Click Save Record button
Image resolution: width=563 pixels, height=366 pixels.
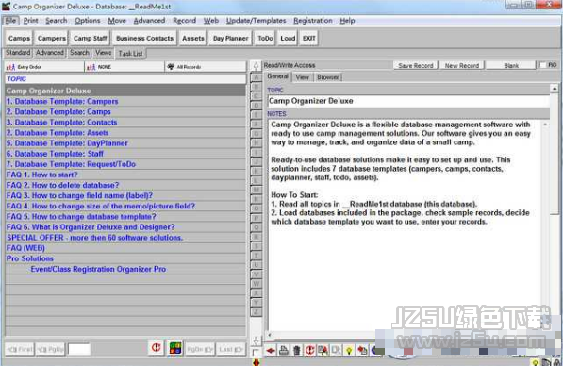(416, 66)
